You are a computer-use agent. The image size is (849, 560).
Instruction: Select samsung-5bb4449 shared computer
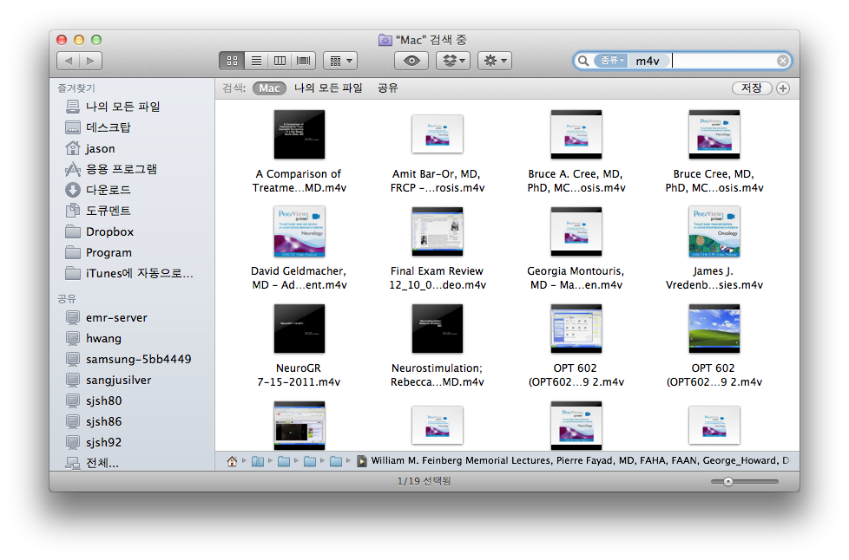[138, 360]
